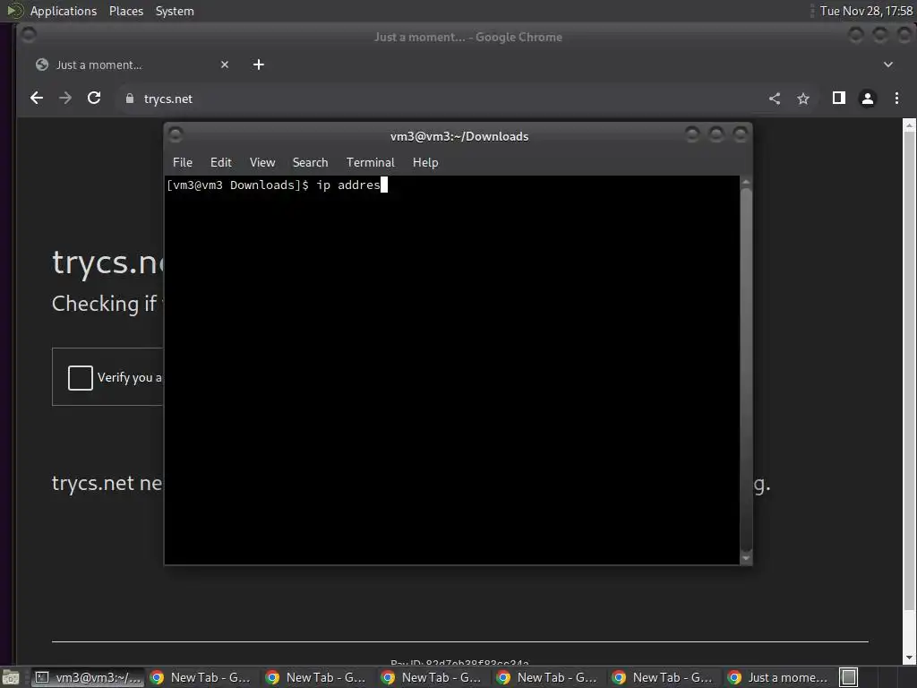The width and height of the screenshot is (917, 688).
Task: Close the 'Just a moment...' Chrome tab
Action: [225, 64]
